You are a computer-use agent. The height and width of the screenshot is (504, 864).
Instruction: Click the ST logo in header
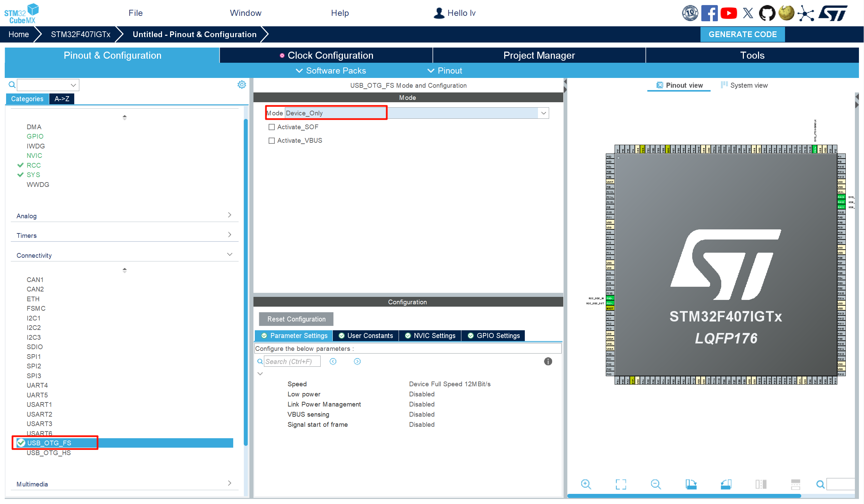tap(833, 13)
